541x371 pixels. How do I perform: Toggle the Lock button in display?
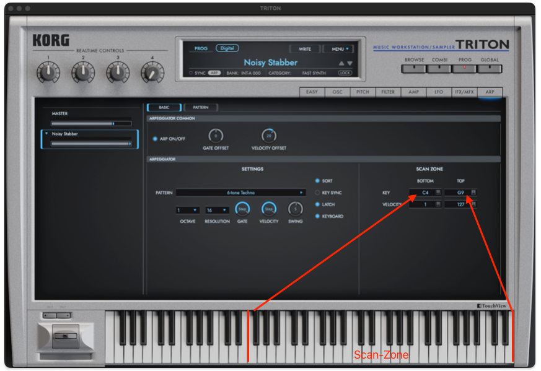click(345, 72)
